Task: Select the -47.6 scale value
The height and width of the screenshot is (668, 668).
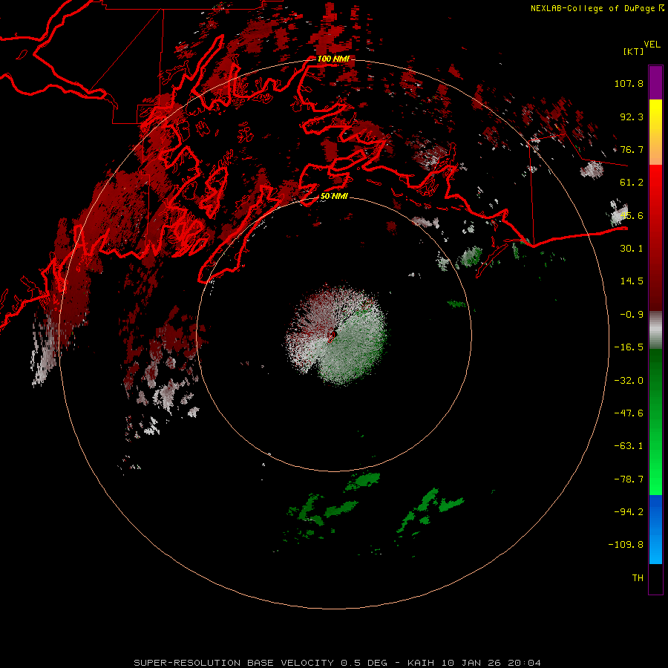Action: 629,413
